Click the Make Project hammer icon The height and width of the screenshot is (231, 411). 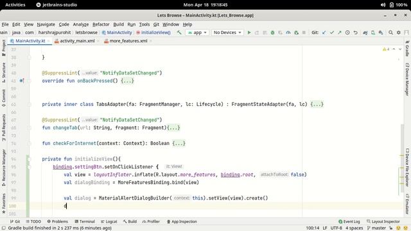click(179, 33)
